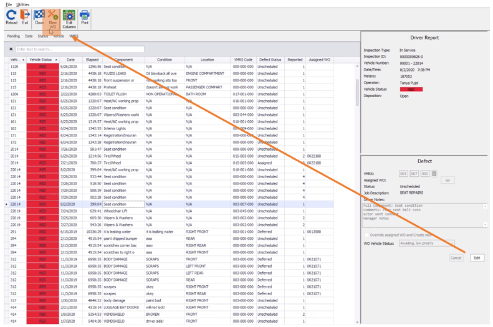
Task: Switch to the Date tab
Action: pos(29,36)
